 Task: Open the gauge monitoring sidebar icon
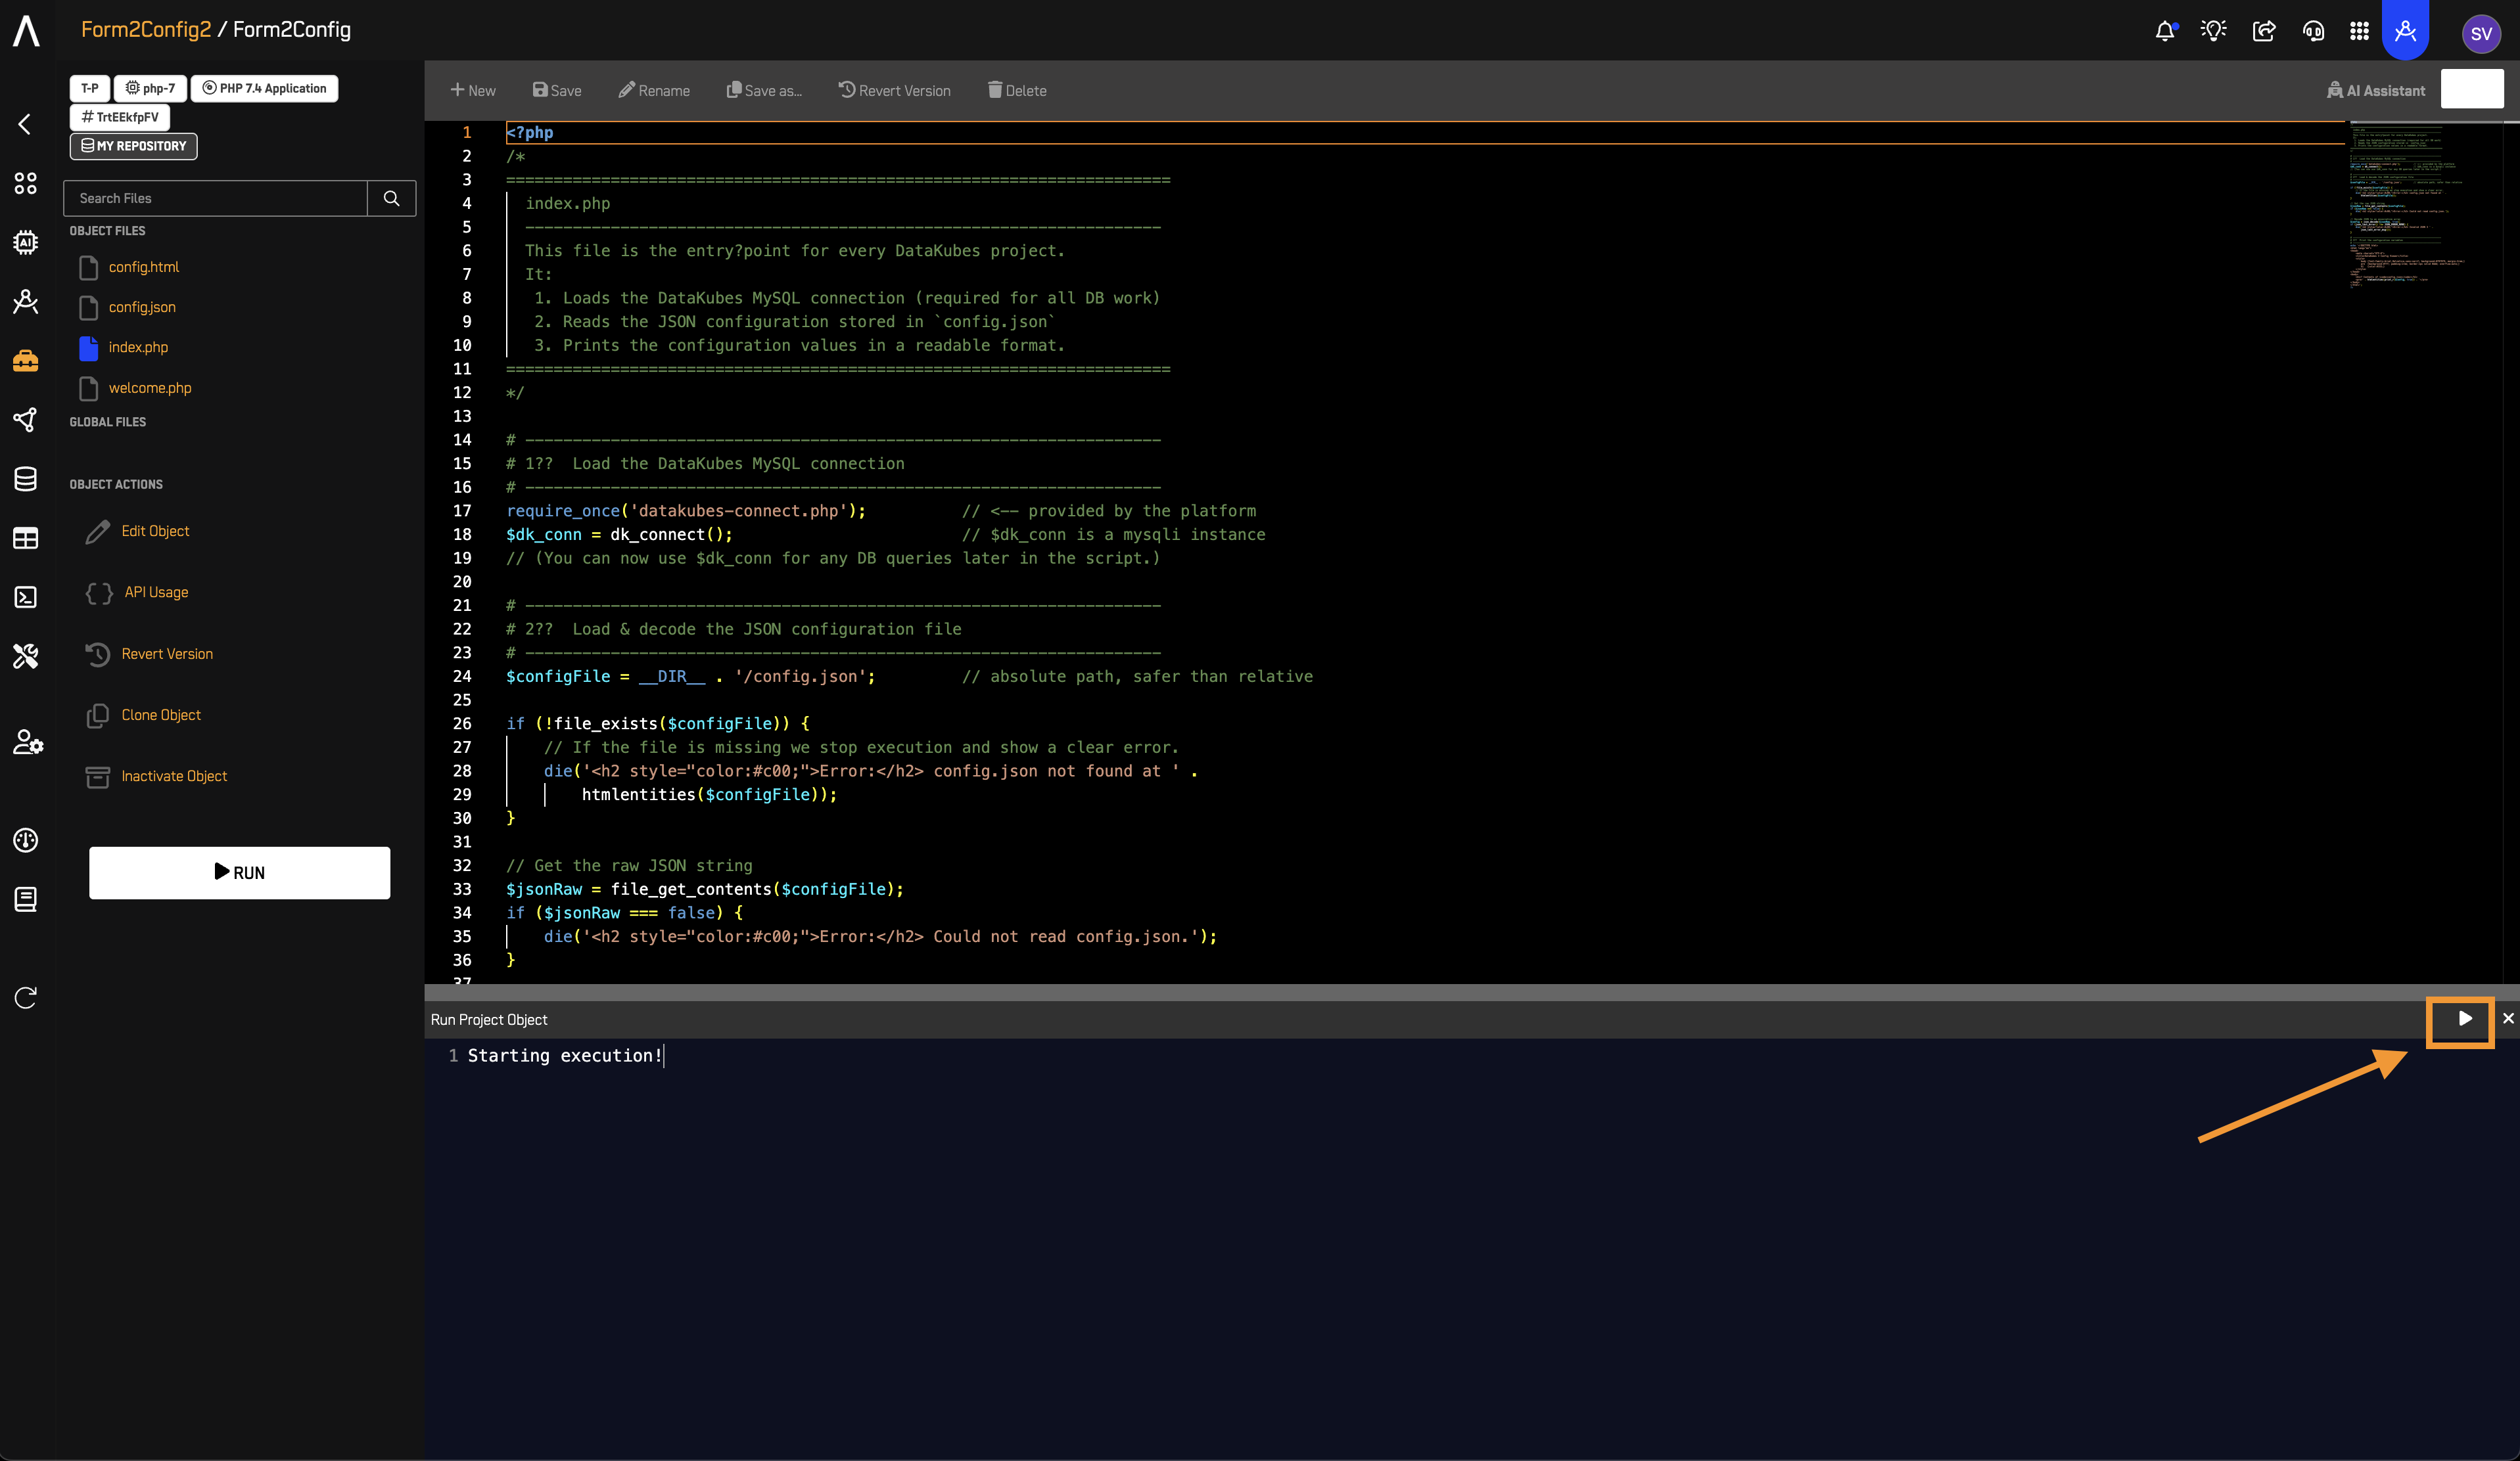click(26, 840)
